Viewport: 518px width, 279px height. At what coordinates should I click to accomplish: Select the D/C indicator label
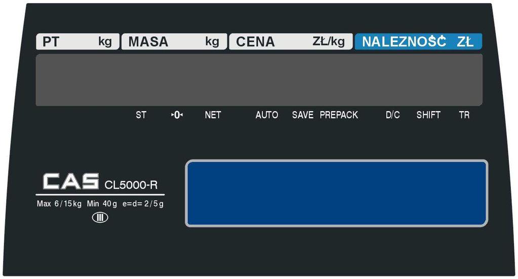tap(393, 115)
